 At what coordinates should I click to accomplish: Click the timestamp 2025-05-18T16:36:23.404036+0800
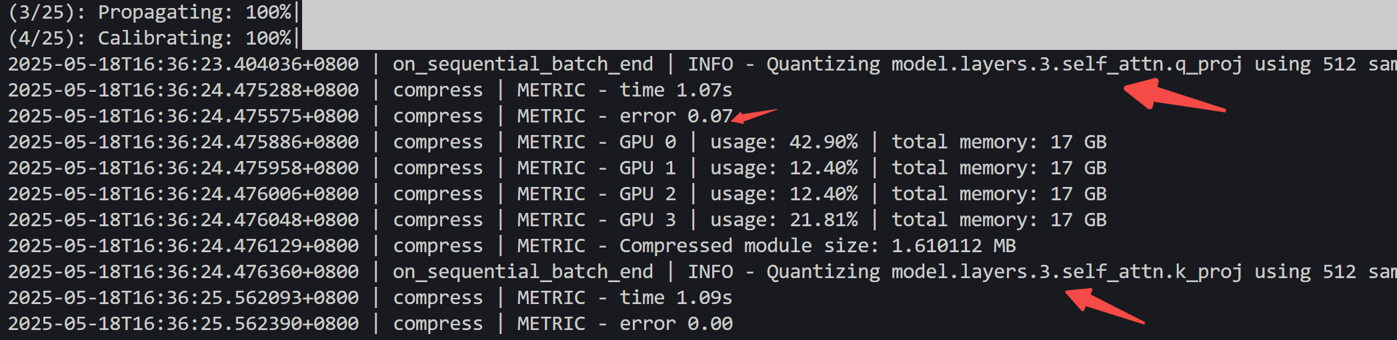(183, 65)
